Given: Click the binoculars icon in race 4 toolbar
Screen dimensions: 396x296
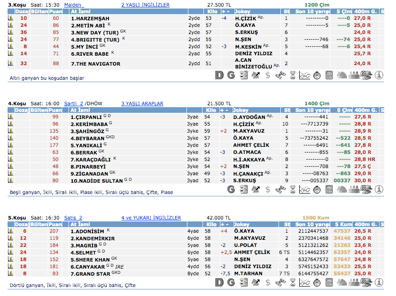Looking at the screenshot, I should [x=280, y=189].
